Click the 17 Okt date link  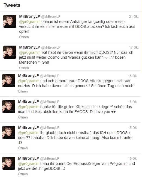coord(134,48)
